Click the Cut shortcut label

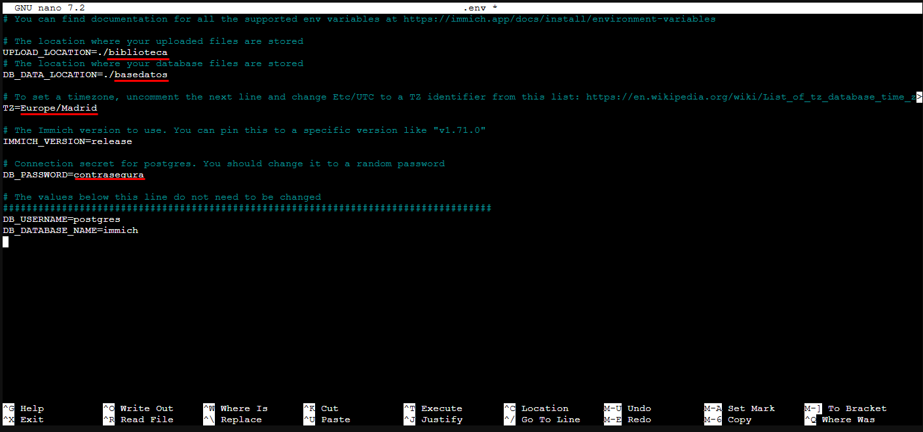coord(330,408)
